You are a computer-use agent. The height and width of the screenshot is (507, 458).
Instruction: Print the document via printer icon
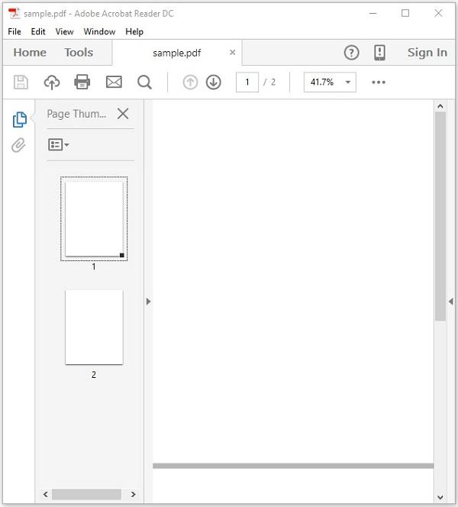click(x=82, y=82)
